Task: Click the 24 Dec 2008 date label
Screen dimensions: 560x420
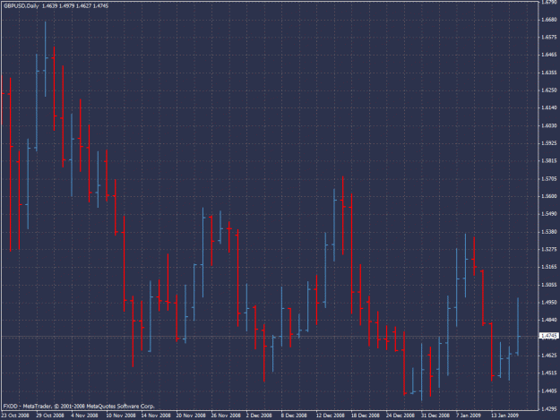Action: [401, 416]
